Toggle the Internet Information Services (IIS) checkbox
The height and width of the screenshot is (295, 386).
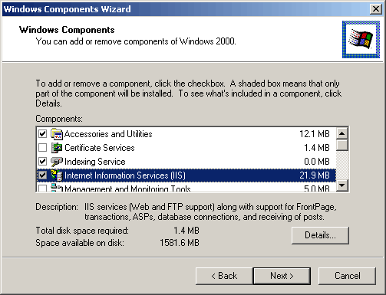[x=42, y=175]
